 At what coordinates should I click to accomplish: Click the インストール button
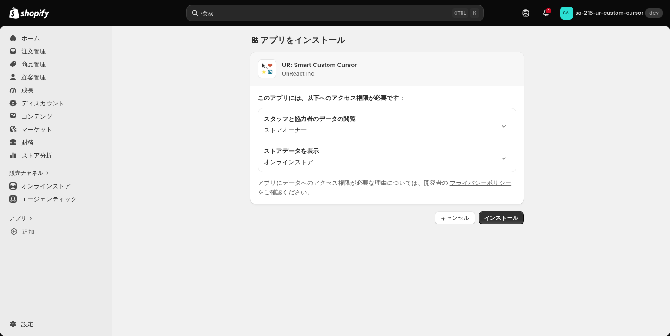click(501, 218)
